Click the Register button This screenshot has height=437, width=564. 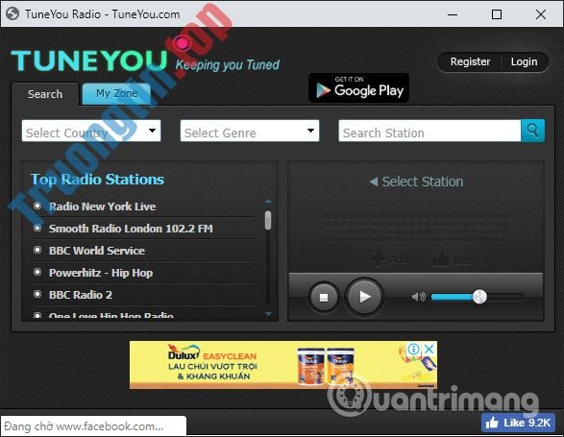click(x=470, y=61)
